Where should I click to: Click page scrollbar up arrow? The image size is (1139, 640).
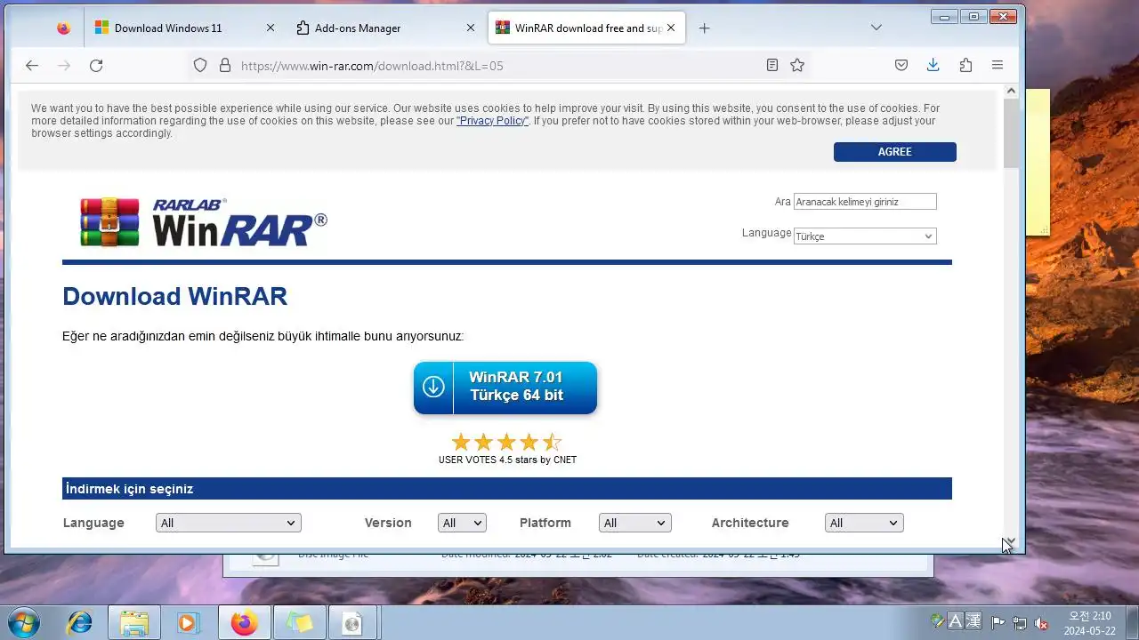1011,91
